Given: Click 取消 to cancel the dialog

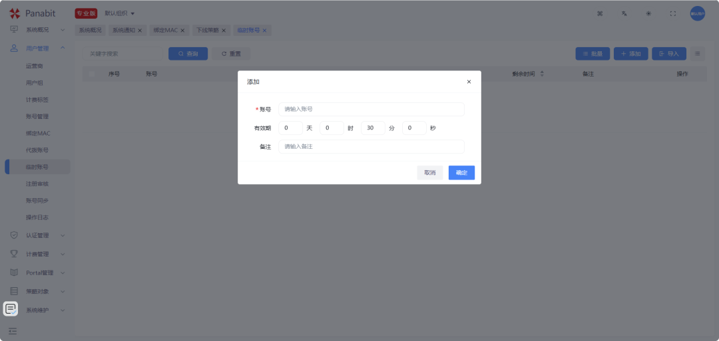Looking at the screenshot, I should point(429,173).
